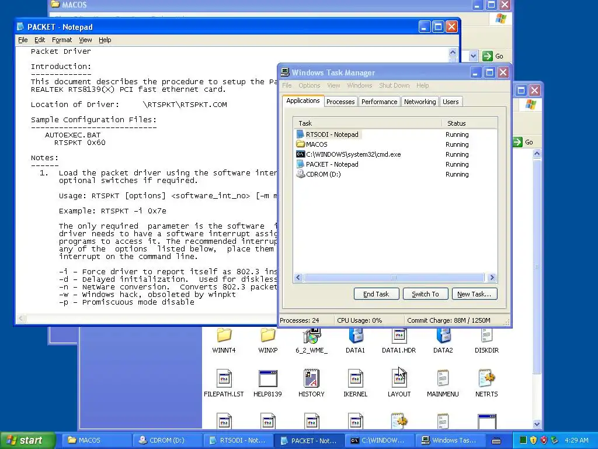
Task: Click the Start button
Action: (x=27, y=440)
